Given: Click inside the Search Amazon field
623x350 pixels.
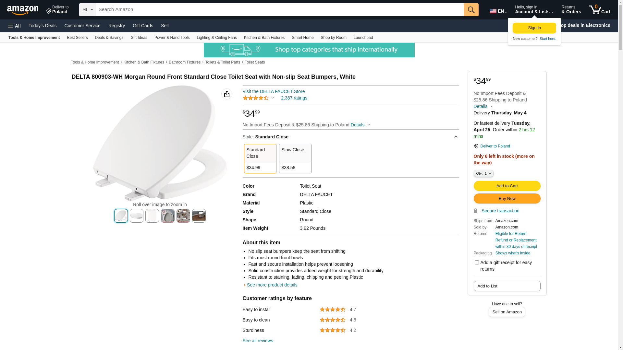Looking at the screenshot, I should pyautogui.click(x=279, y=10).
